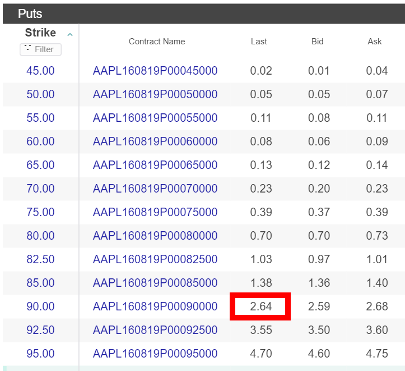Select Ask 0.73 in the 80.00 row

tap(377, 235)
